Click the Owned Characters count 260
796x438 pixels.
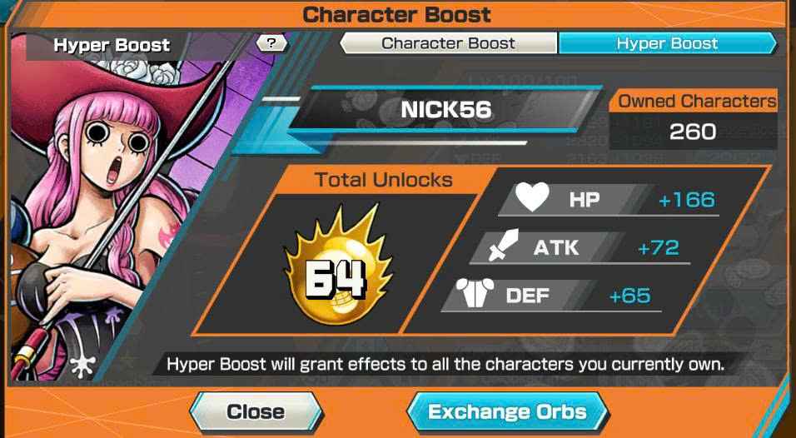(x=693, y=132)
